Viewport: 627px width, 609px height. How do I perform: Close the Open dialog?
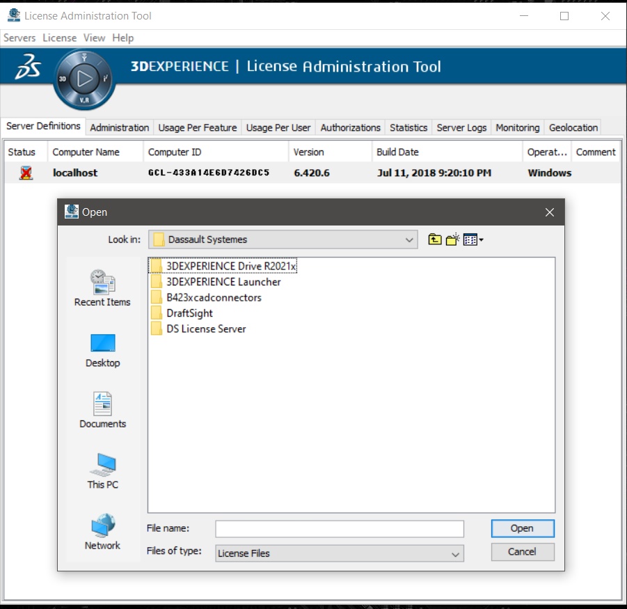click(550, 212)
